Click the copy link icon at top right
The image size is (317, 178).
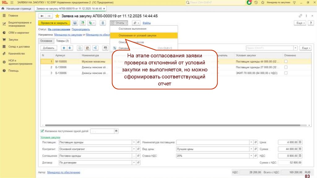point(300,16)
